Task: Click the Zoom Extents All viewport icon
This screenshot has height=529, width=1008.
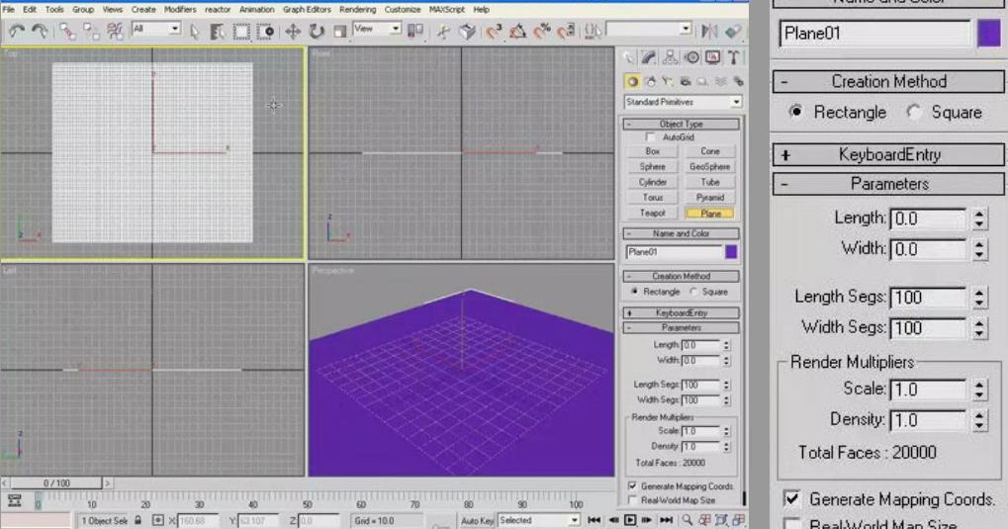Action: (739, 520)
